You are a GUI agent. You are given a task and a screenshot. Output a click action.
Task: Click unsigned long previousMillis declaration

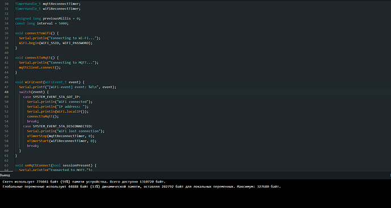[48, 19]
